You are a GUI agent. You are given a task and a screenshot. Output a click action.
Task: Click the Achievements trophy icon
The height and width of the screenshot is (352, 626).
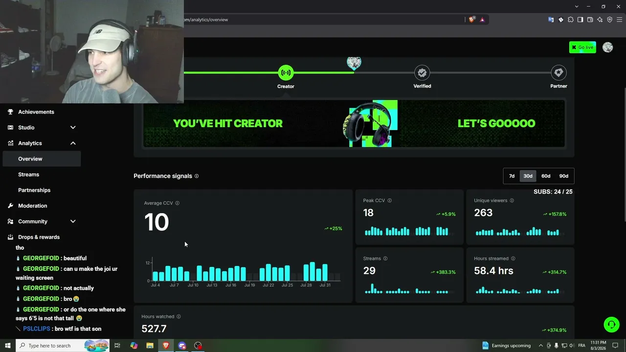(x=10, y=112)
